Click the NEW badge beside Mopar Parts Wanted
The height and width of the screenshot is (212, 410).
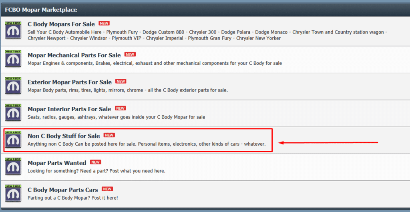click(x=95, y=162)
